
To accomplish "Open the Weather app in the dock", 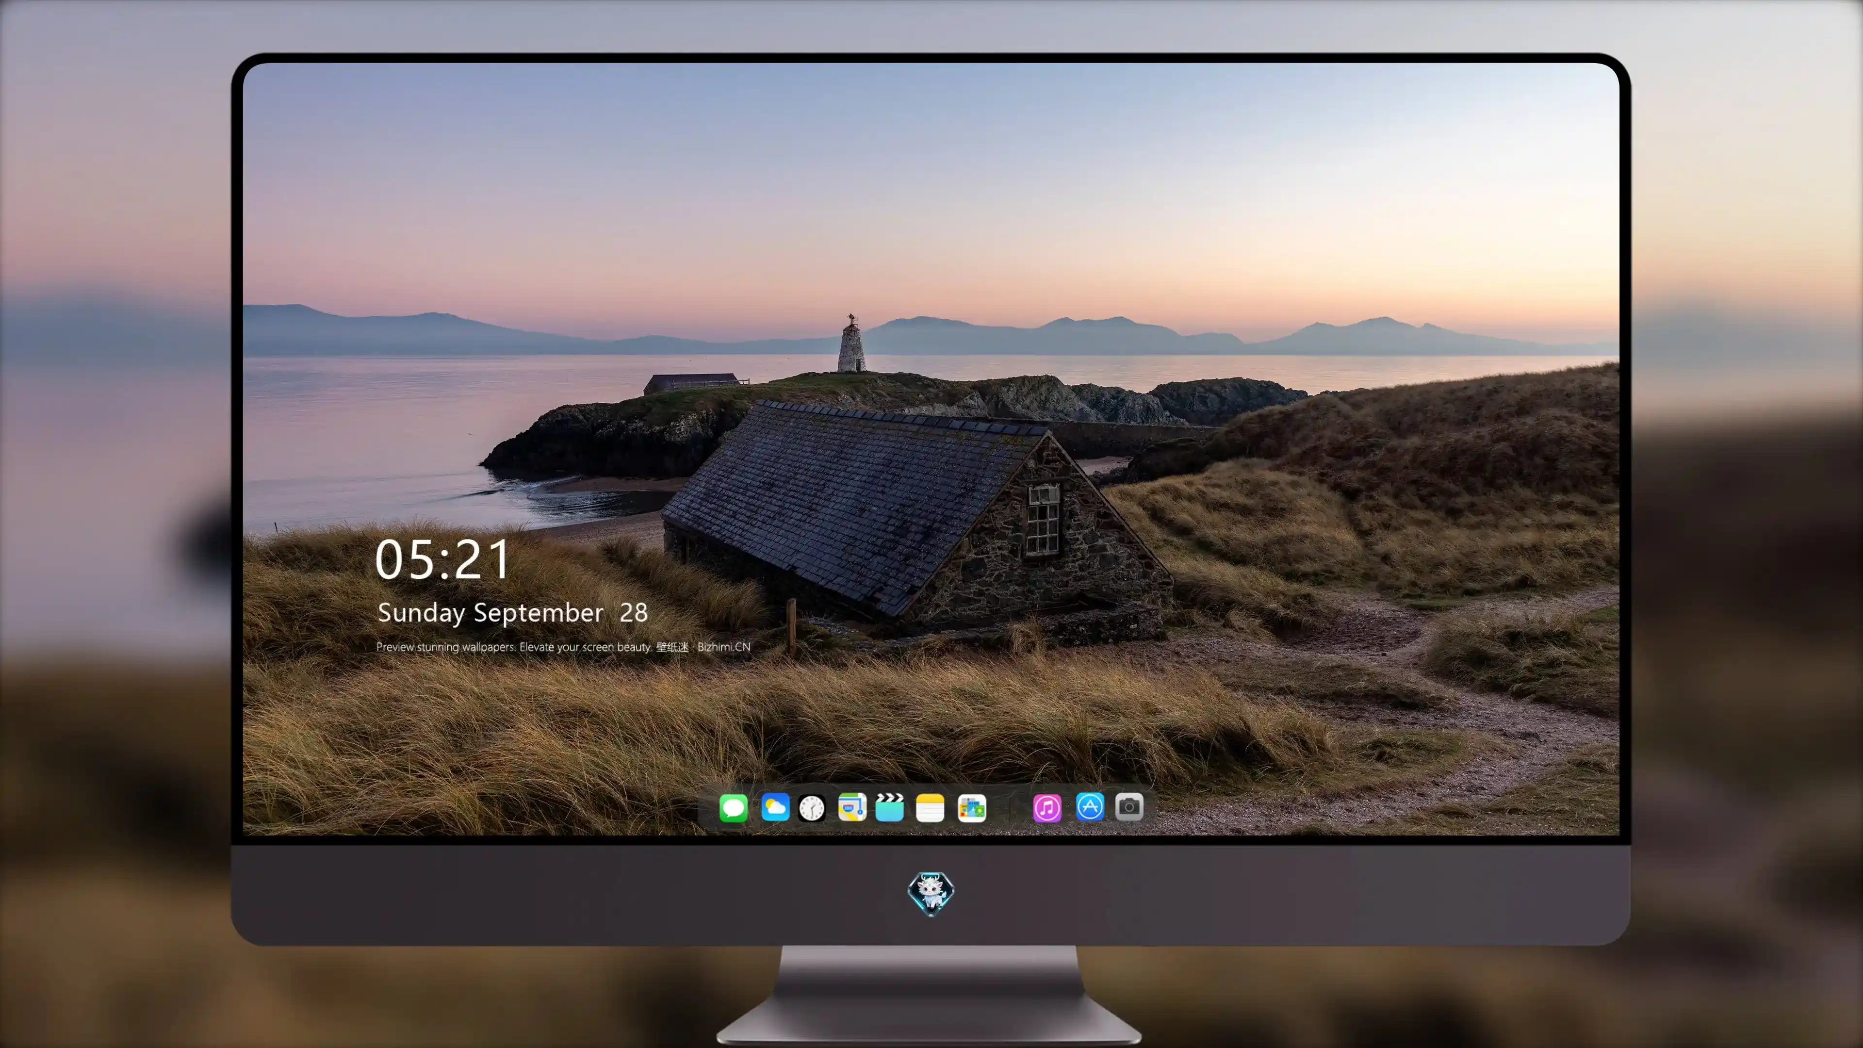I will [775, 807].
